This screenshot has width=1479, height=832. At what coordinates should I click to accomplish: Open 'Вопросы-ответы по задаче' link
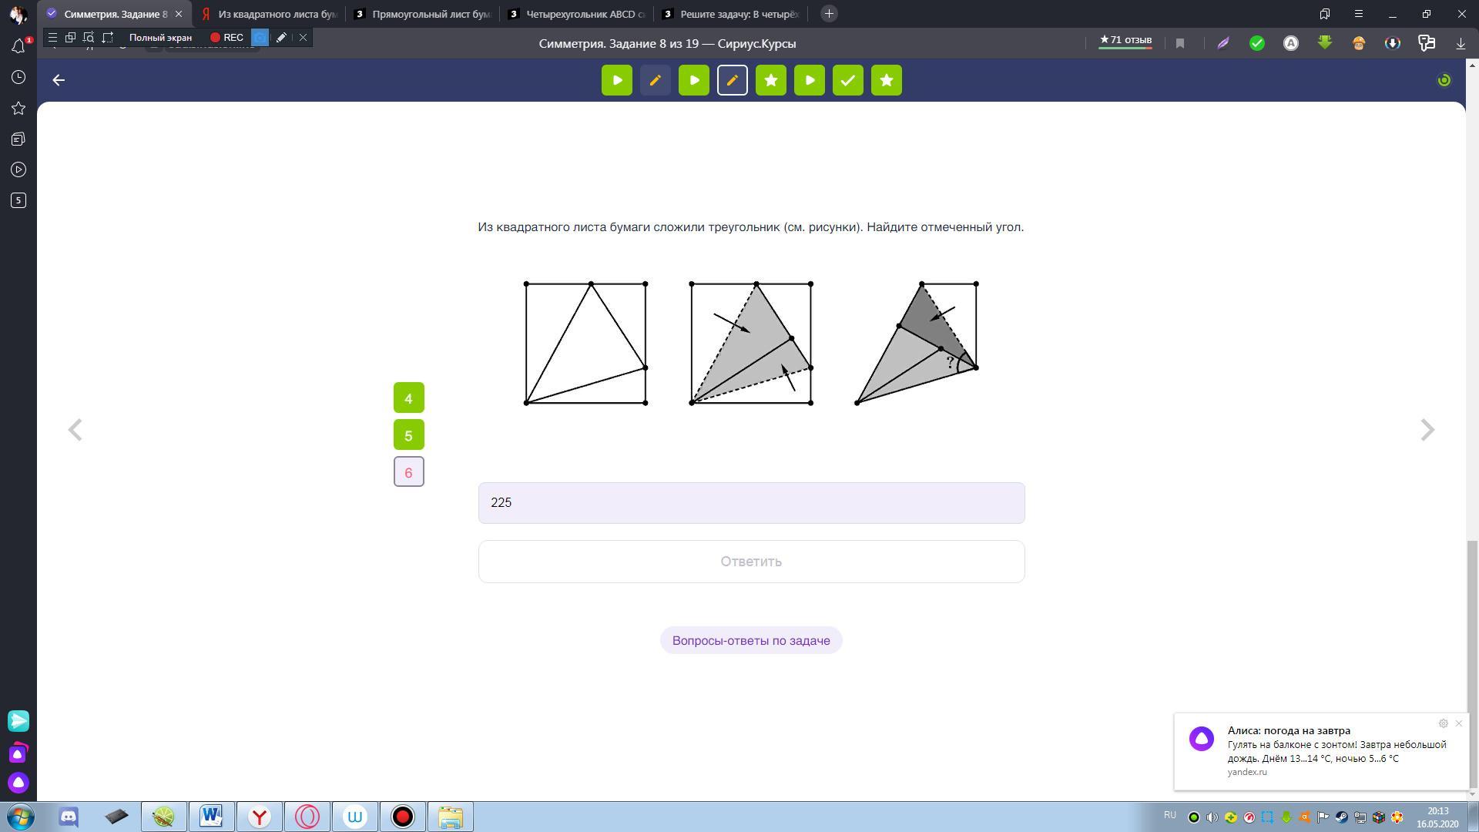click(x=751, y=640)
